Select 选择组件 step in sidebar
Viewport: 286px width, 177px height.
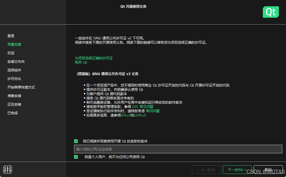click(x=14, y=70)
